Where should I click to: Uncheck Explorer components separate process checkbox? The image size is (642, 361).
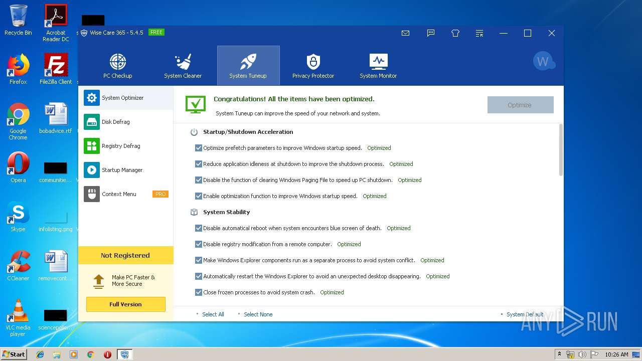pos(199,260)
